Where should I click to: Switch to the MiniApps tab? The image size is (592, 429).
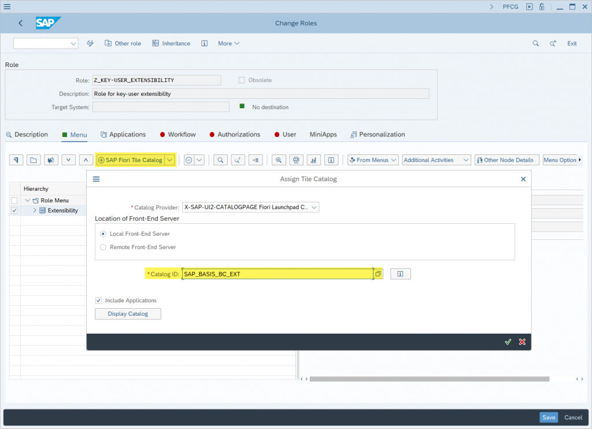pyautogui.click(x=323, y=135)
